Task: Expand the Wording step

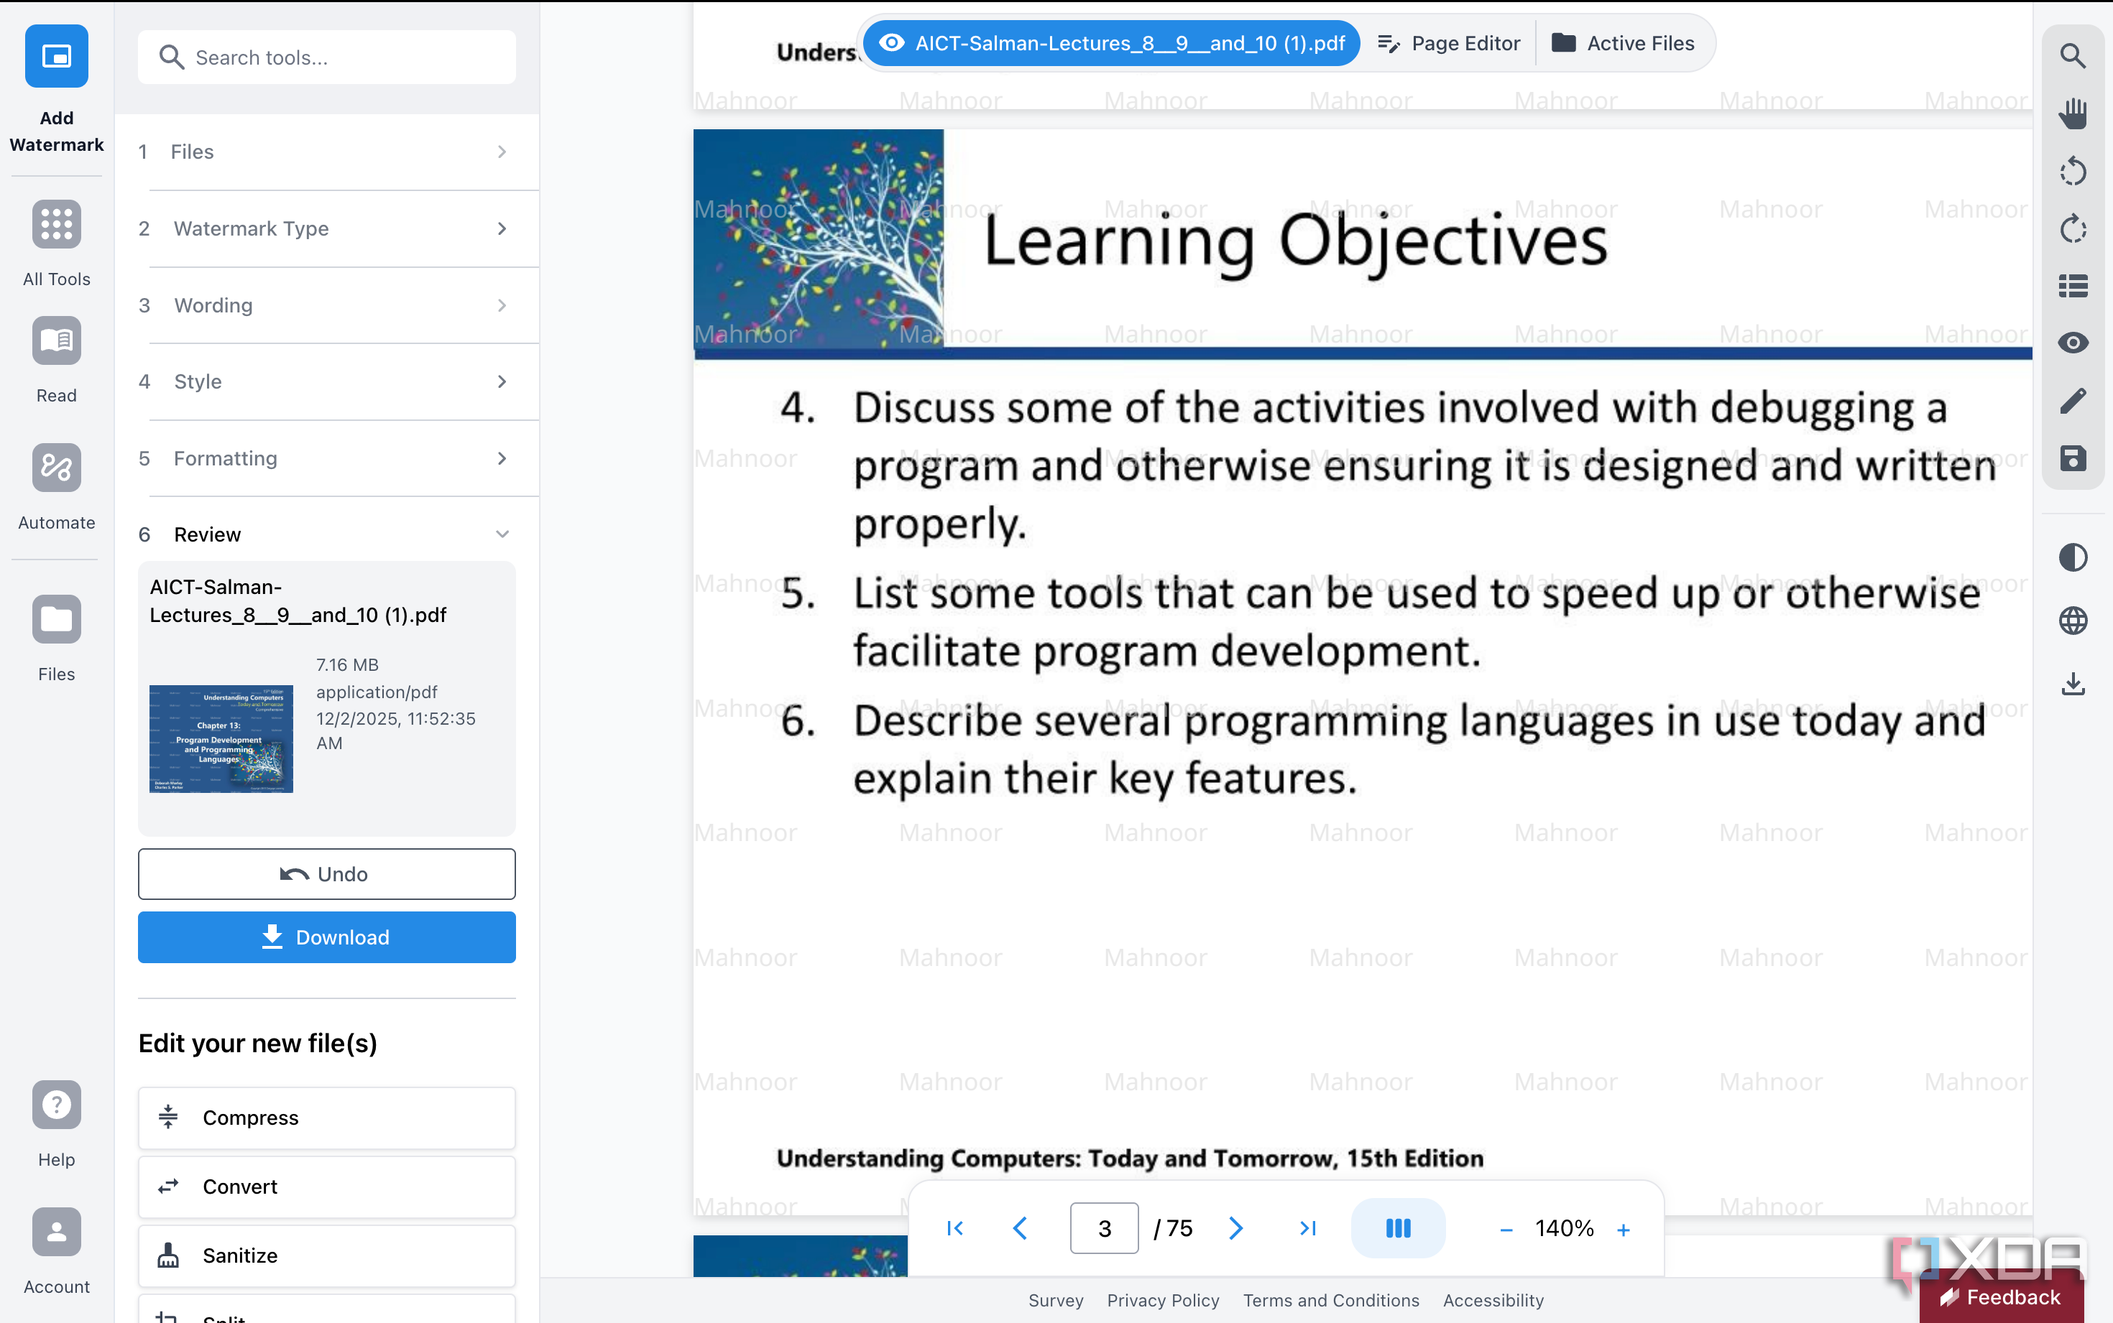Action: [x=326, y=305]
